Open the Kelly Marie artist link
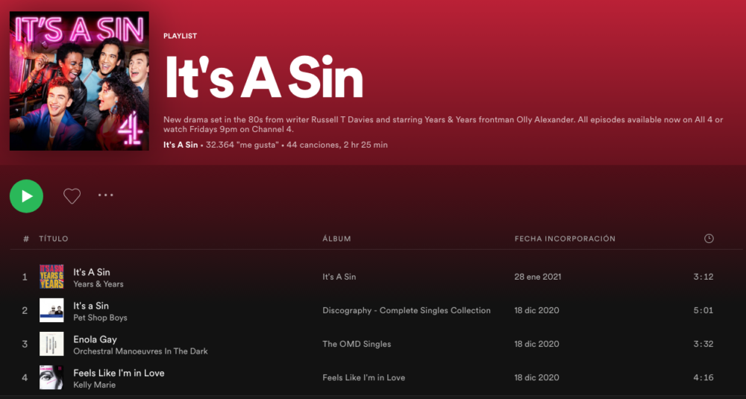Viewport: 746px width, 399px height. [94, 385]
